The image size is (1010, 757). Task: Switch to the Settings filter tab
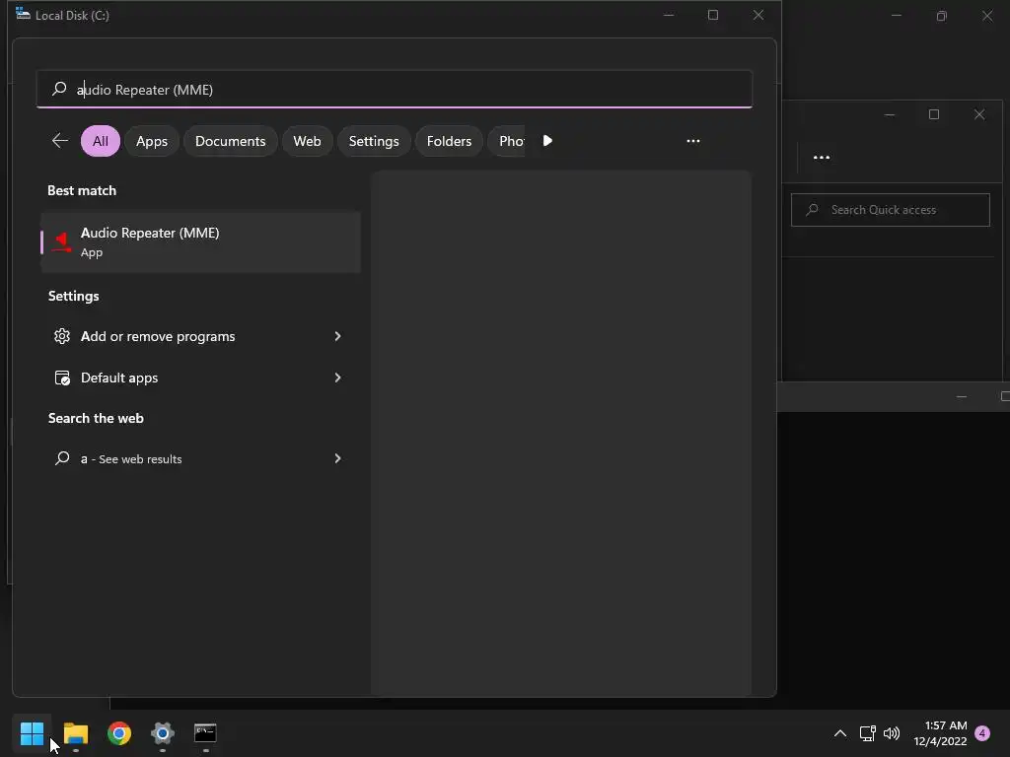point(374,141)
